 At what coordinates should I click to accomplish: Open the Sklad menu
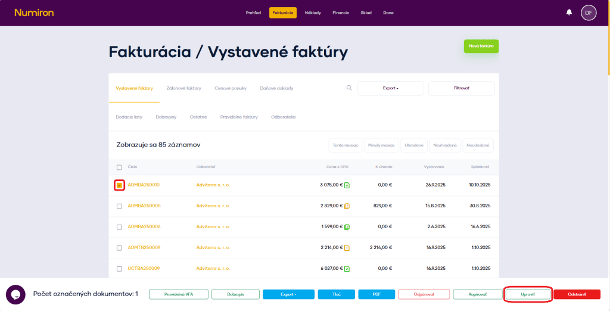click(366, 13)
